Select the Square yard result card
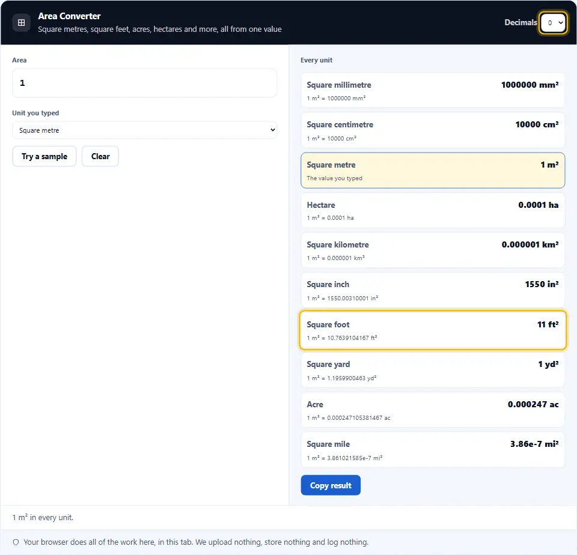Viewport: 577px width, 555px height. (433, 370)
